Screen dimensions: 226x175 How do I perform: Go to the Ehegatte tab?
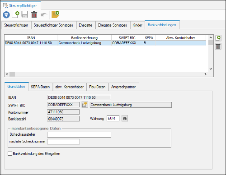point(85,25)
